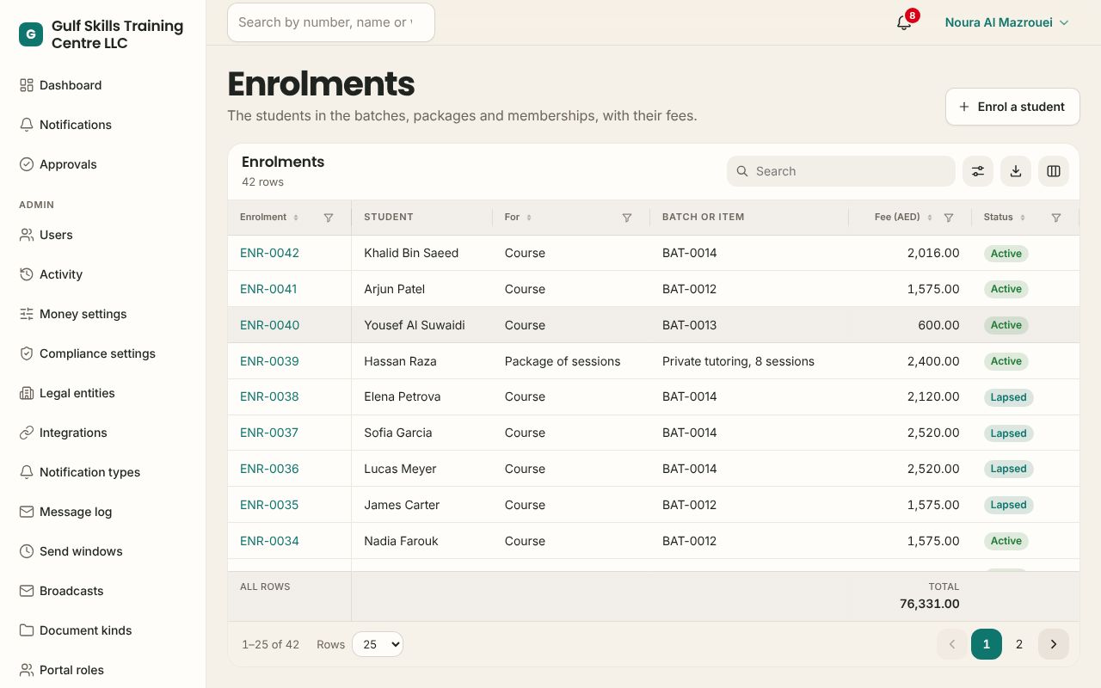Open rows per page dropdown
Viewport: 1101px width, 688px height.
[x=378, y=644]
